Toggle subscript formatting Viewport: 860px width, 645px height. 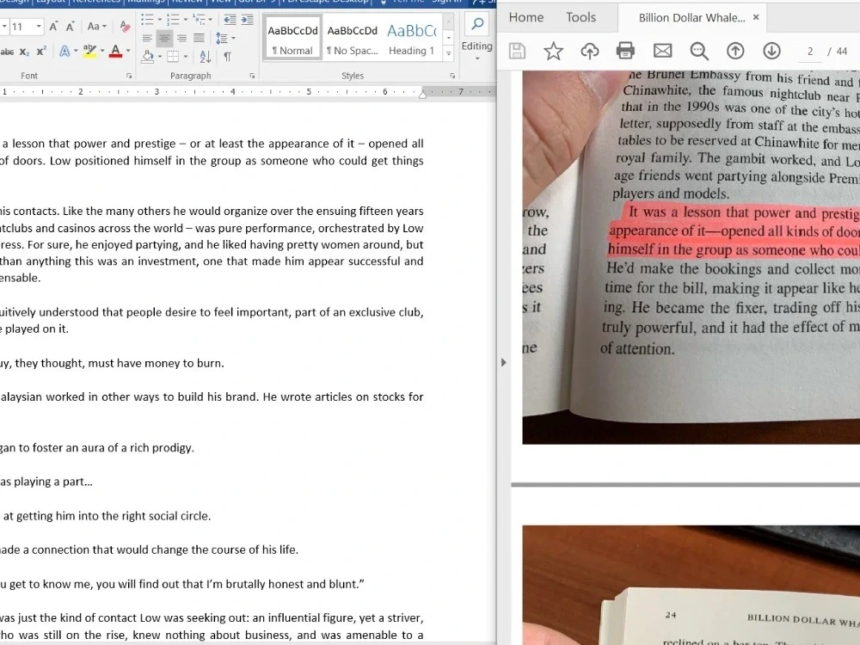coord(24,52)
